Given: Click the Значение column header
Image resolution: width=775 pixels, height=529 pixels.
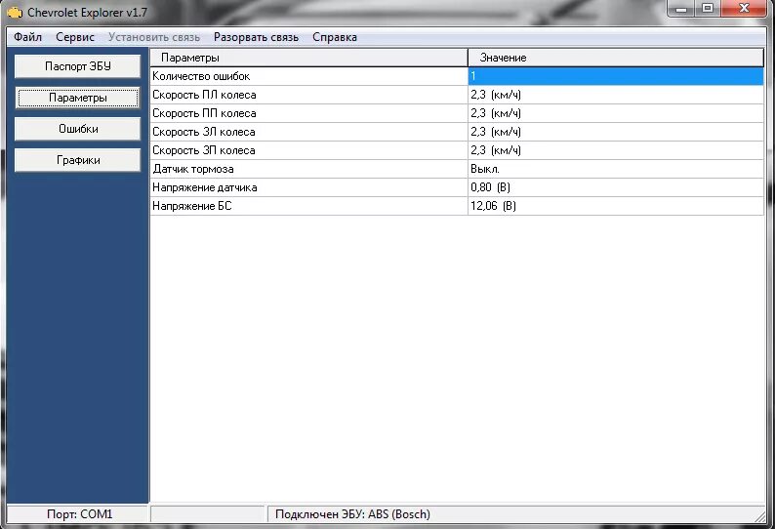Looking at the screenshot, I should click(x=616, y=58).
